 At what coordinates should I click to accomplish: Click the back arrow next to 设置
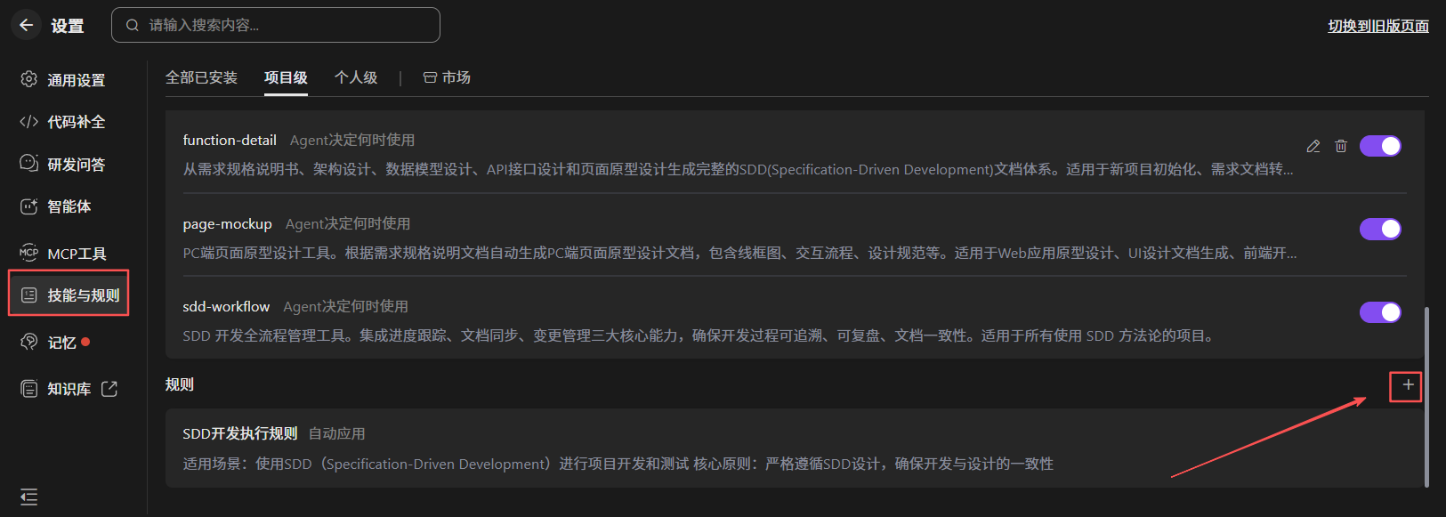[x=26, y=25]
